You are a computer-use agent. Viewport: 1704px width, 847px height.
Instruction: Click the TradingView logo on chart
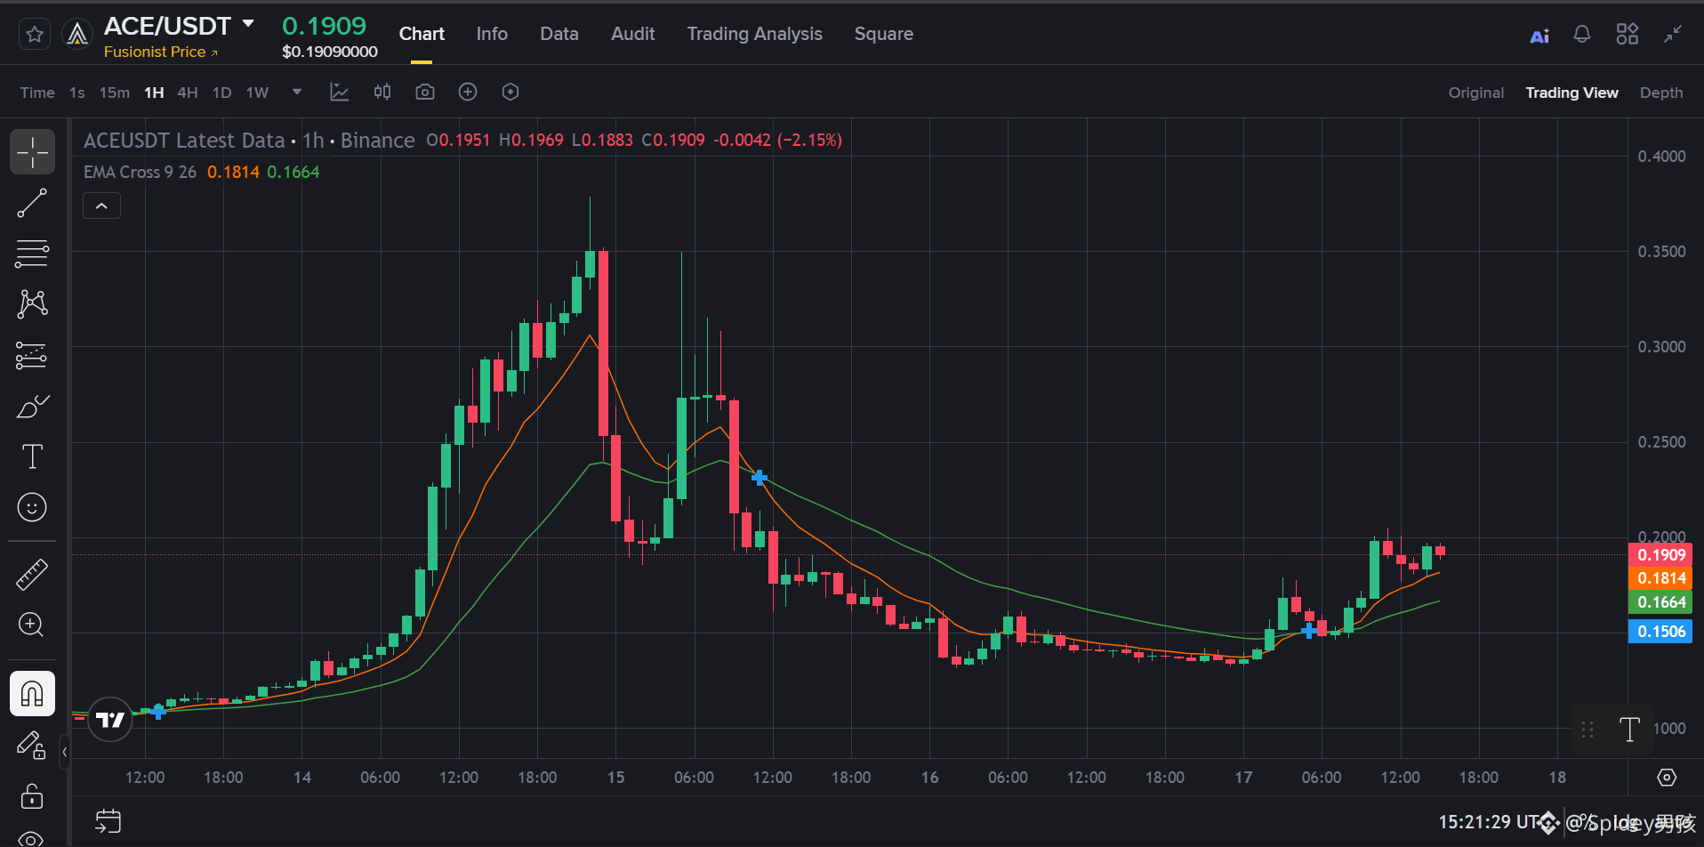[x=110, y=719]
